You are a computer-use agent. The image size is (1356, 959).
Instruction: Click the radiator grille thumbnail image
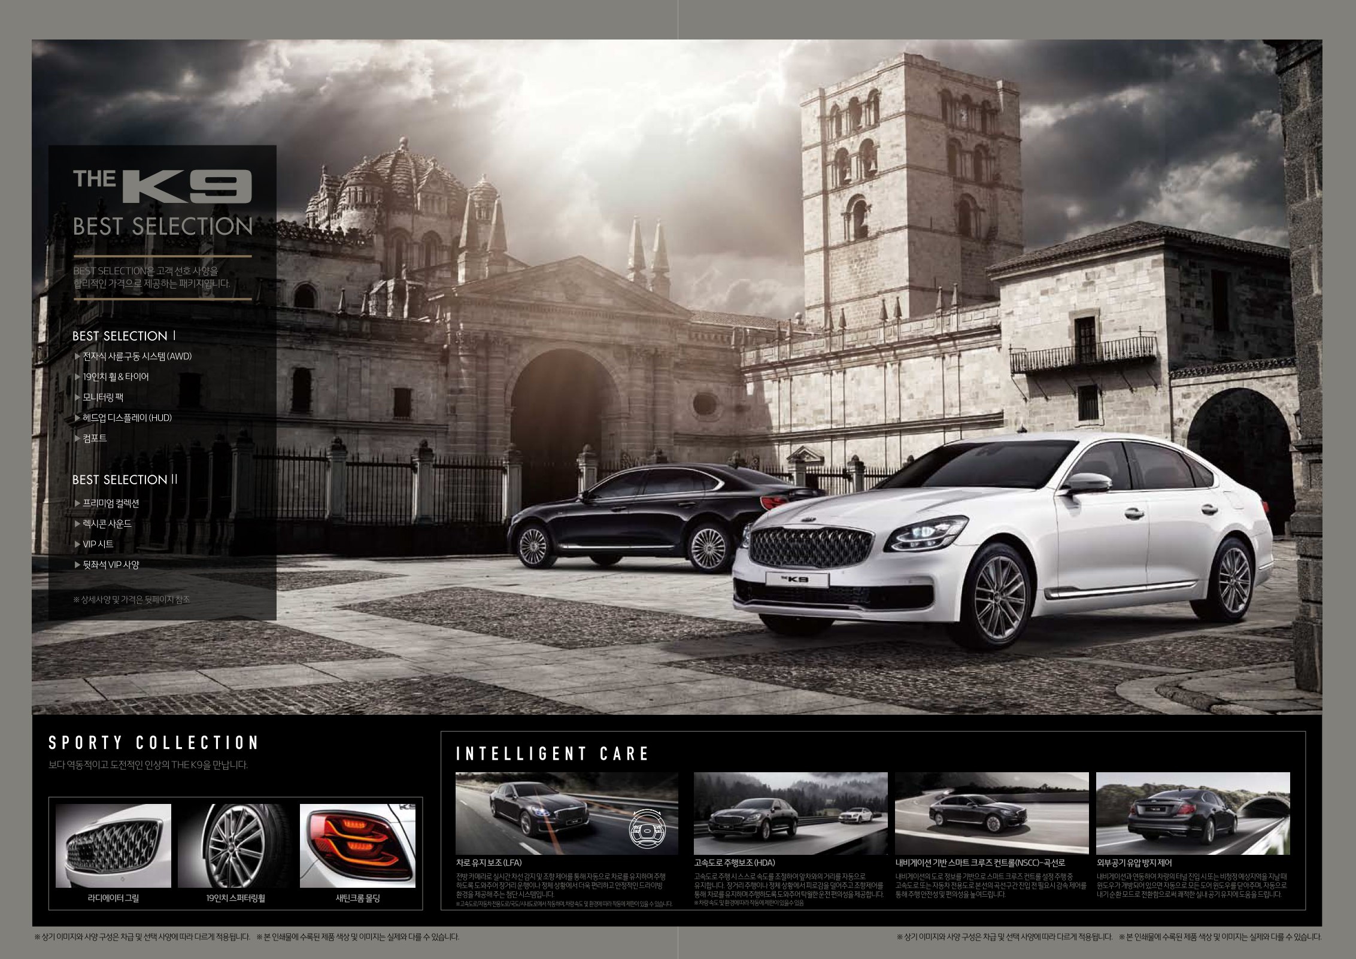[x=113, y=845]
